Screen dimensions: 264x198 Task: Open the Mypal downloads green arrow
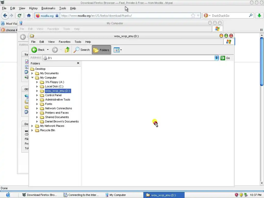coord(259,16)
